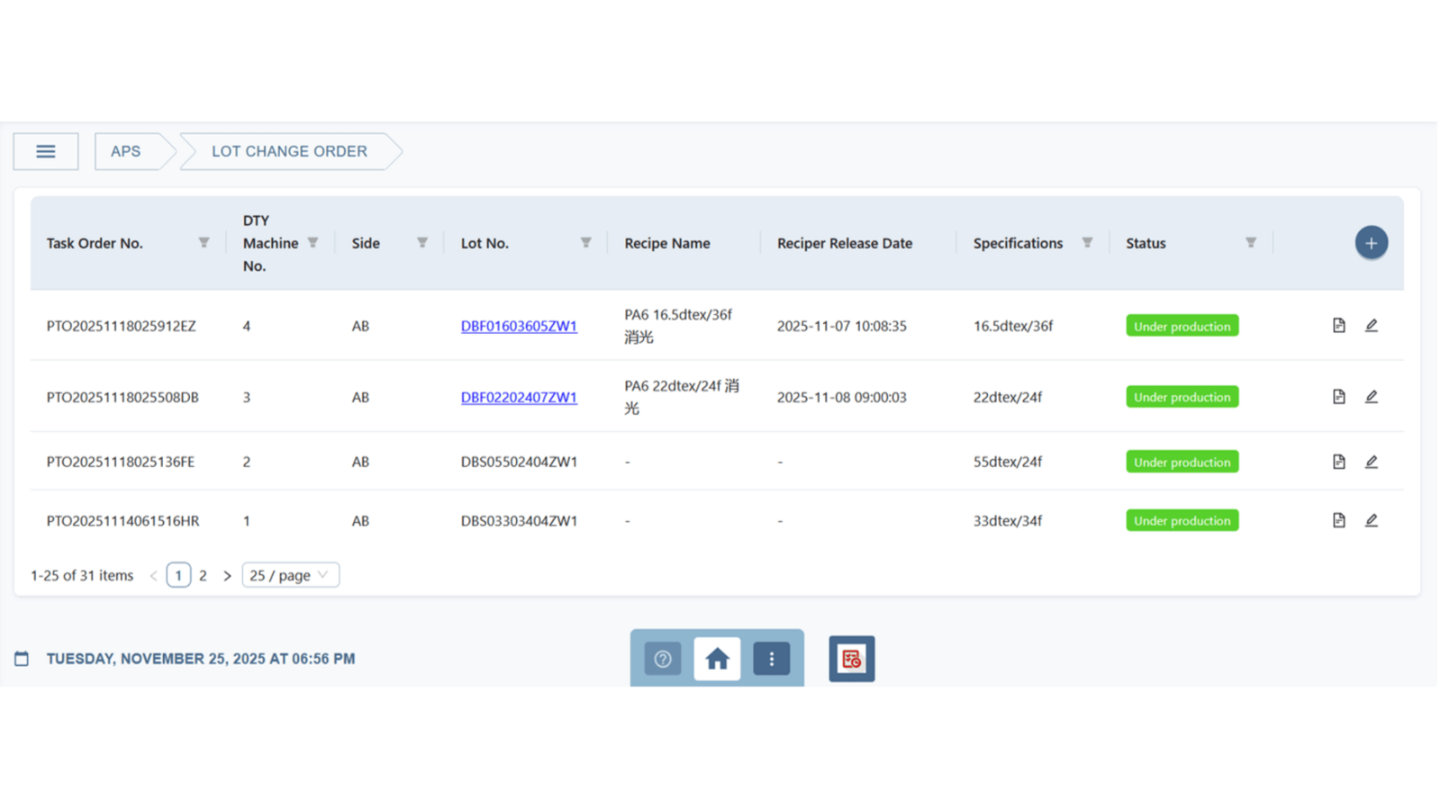Viewport: 1441px width, 810px height.
Task: Open lot link DBF02202407ZW1
Action: click(x=519, y=397)
